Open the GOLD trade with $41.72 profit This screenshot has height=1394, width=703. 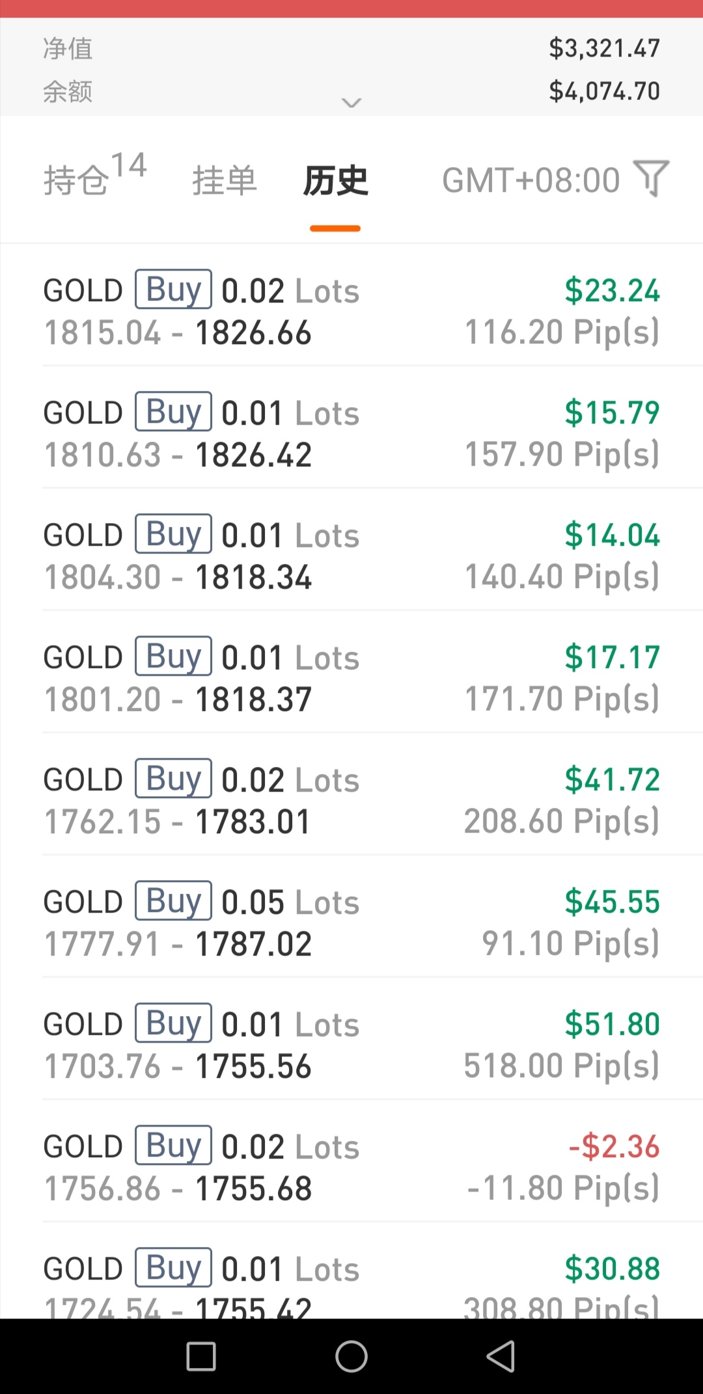pyautogui.click(x=351, y=800)
